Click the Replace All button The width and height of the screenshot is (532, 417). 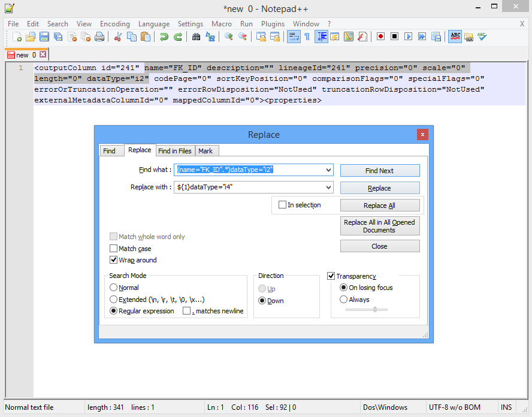(x=380, y=206)
